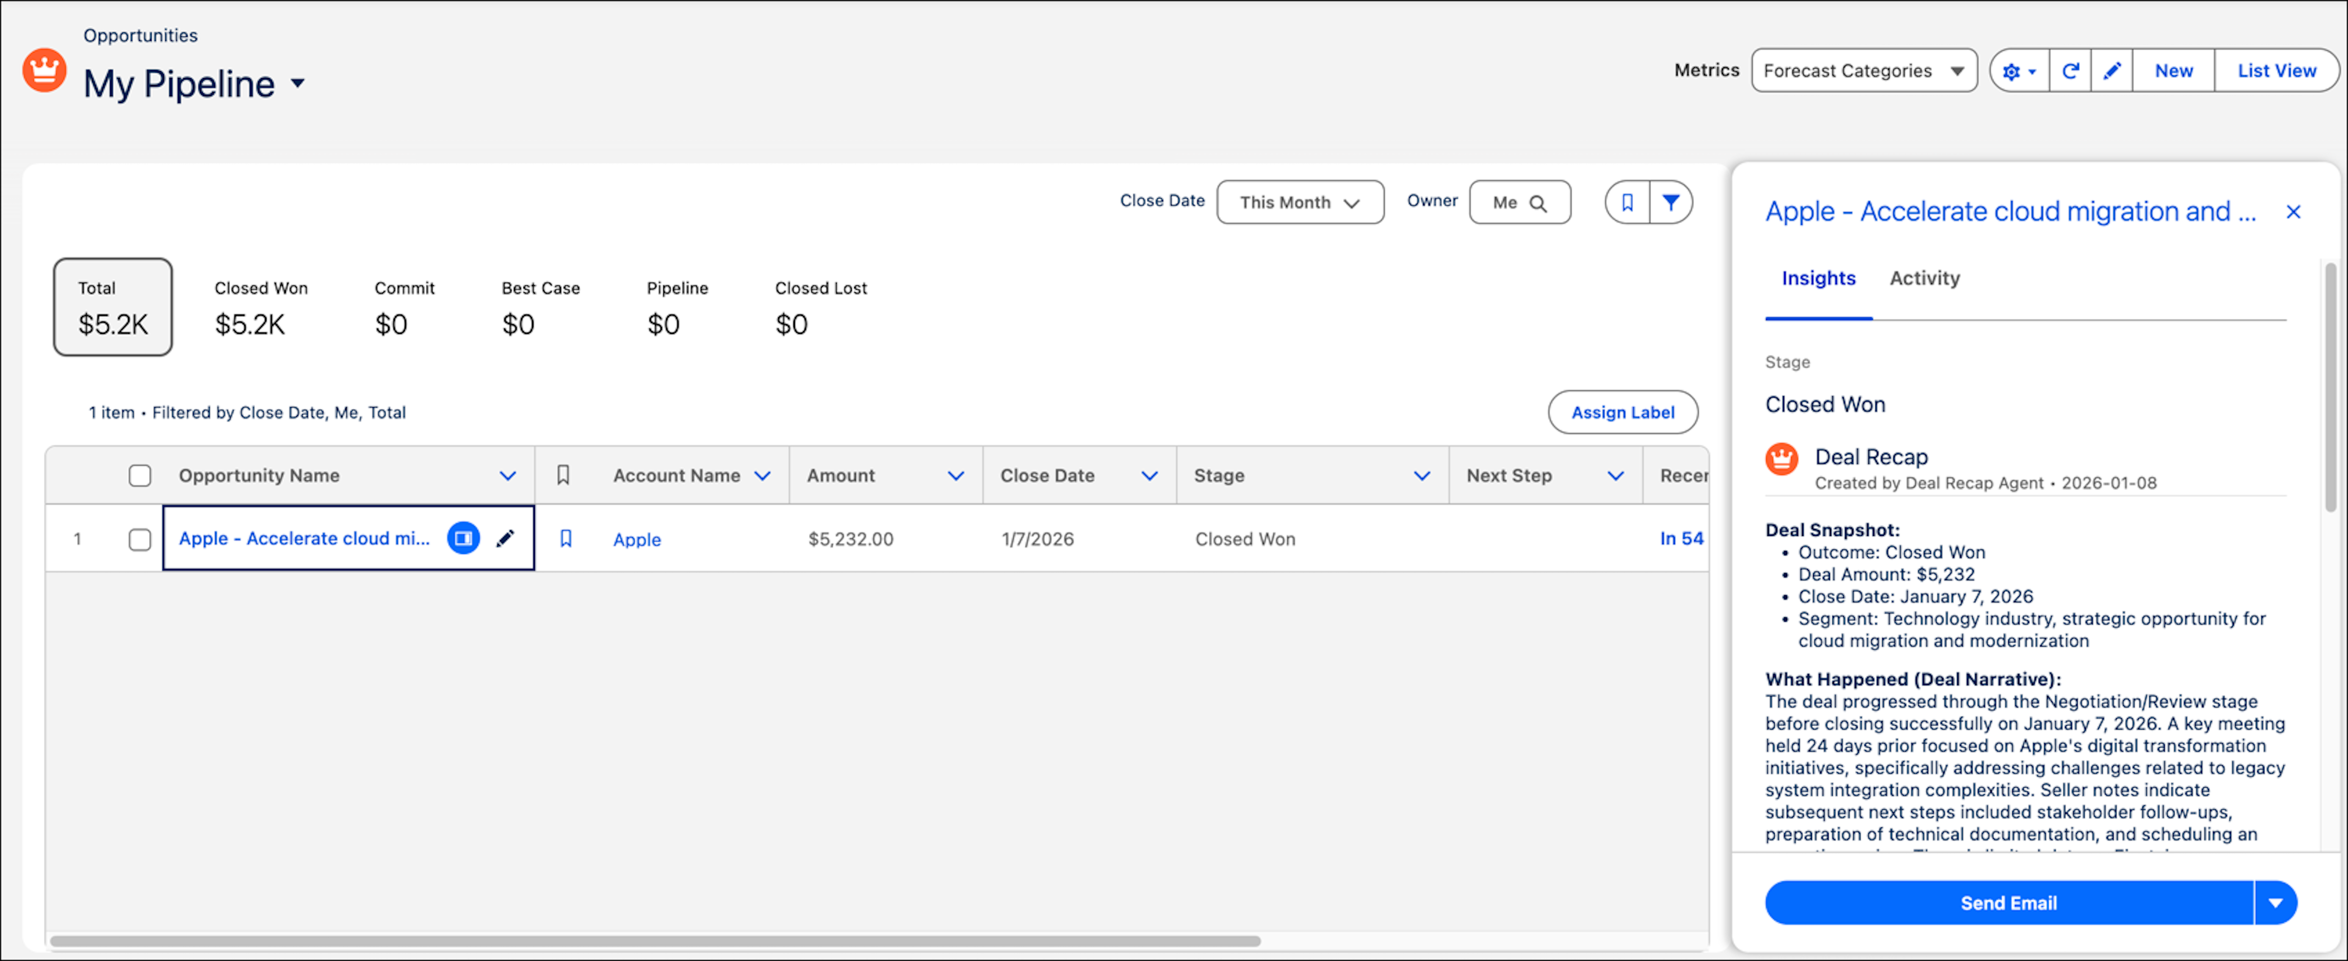Click the Deal Recap agent icon
The height and width of the screenshot is (961, 2348).
1782,458
